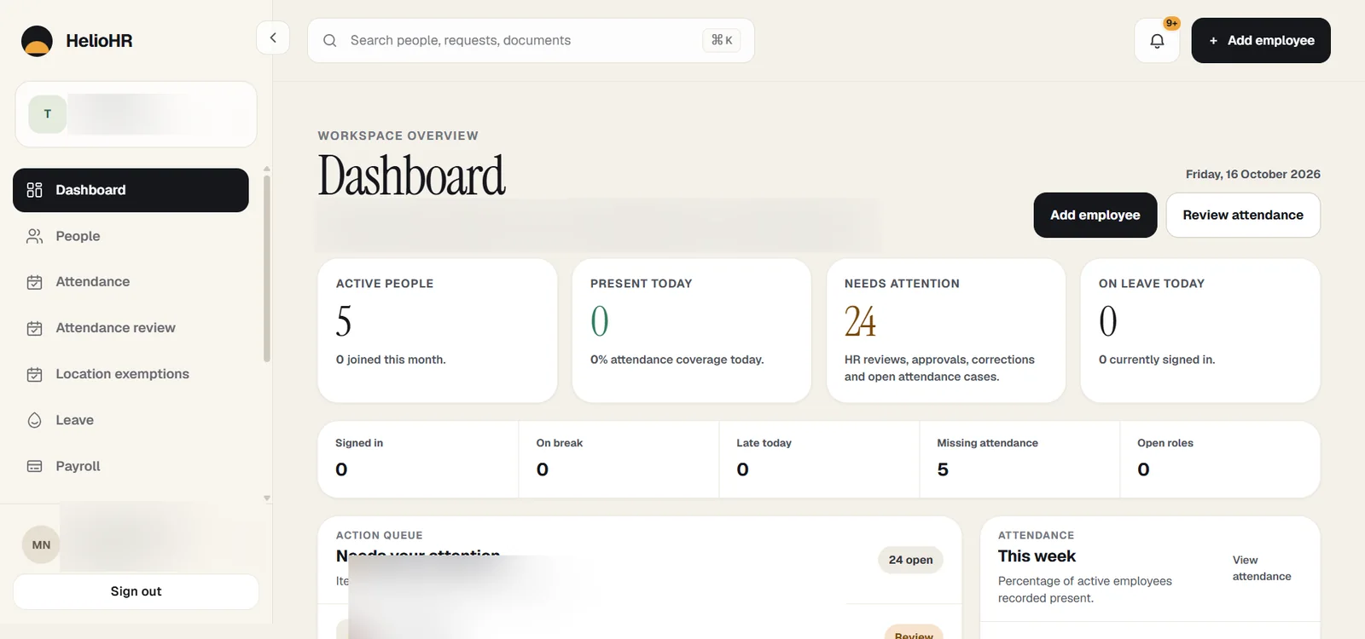This screenshot has height=639, width=1365.
Task: Click the Attendance review calendar icon
Action: [35, 328]
